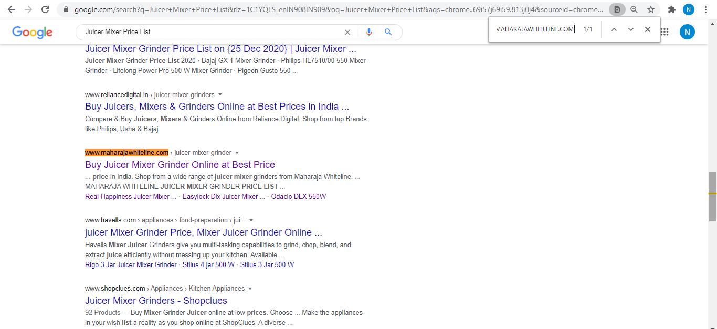The height and width of the screenshot is (329, 717).
Task: Open Odacio DLX 550W sitelink
Action: click(299, 197)
